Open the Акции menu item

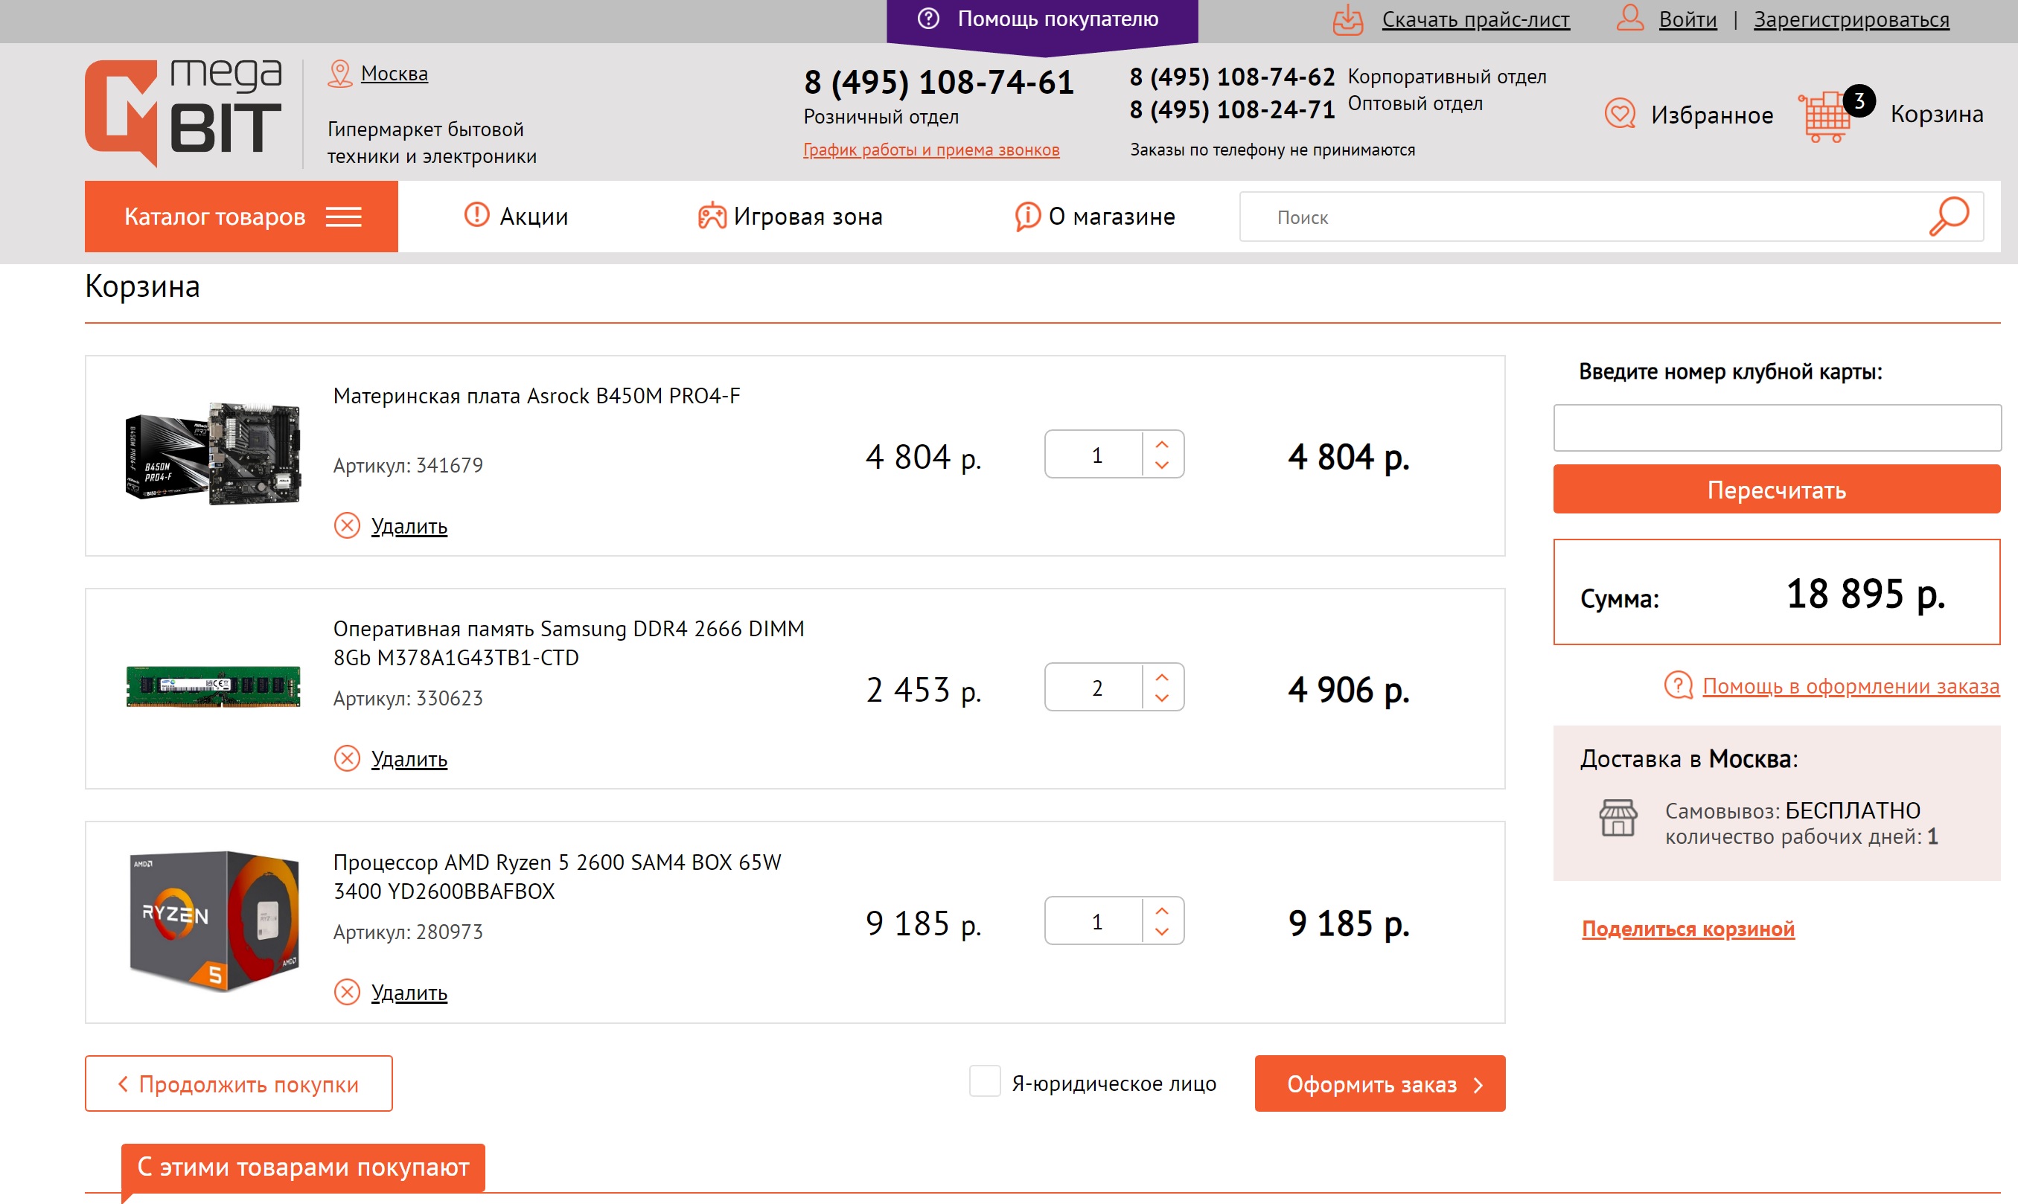point(516,216)
